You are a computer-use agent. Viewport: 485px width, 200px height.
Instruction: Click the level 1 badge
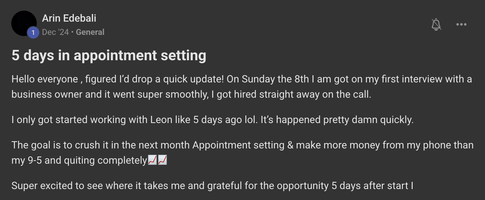click(x=33, y=33)
